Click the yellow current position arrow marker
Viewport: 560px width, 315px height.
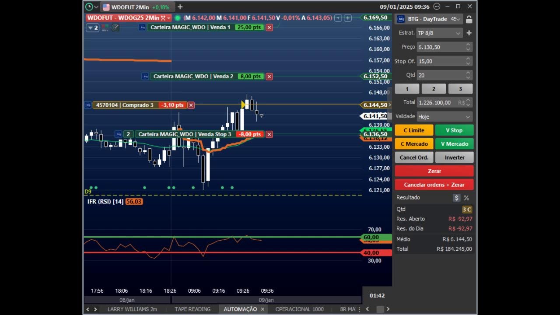pos(243,105)
